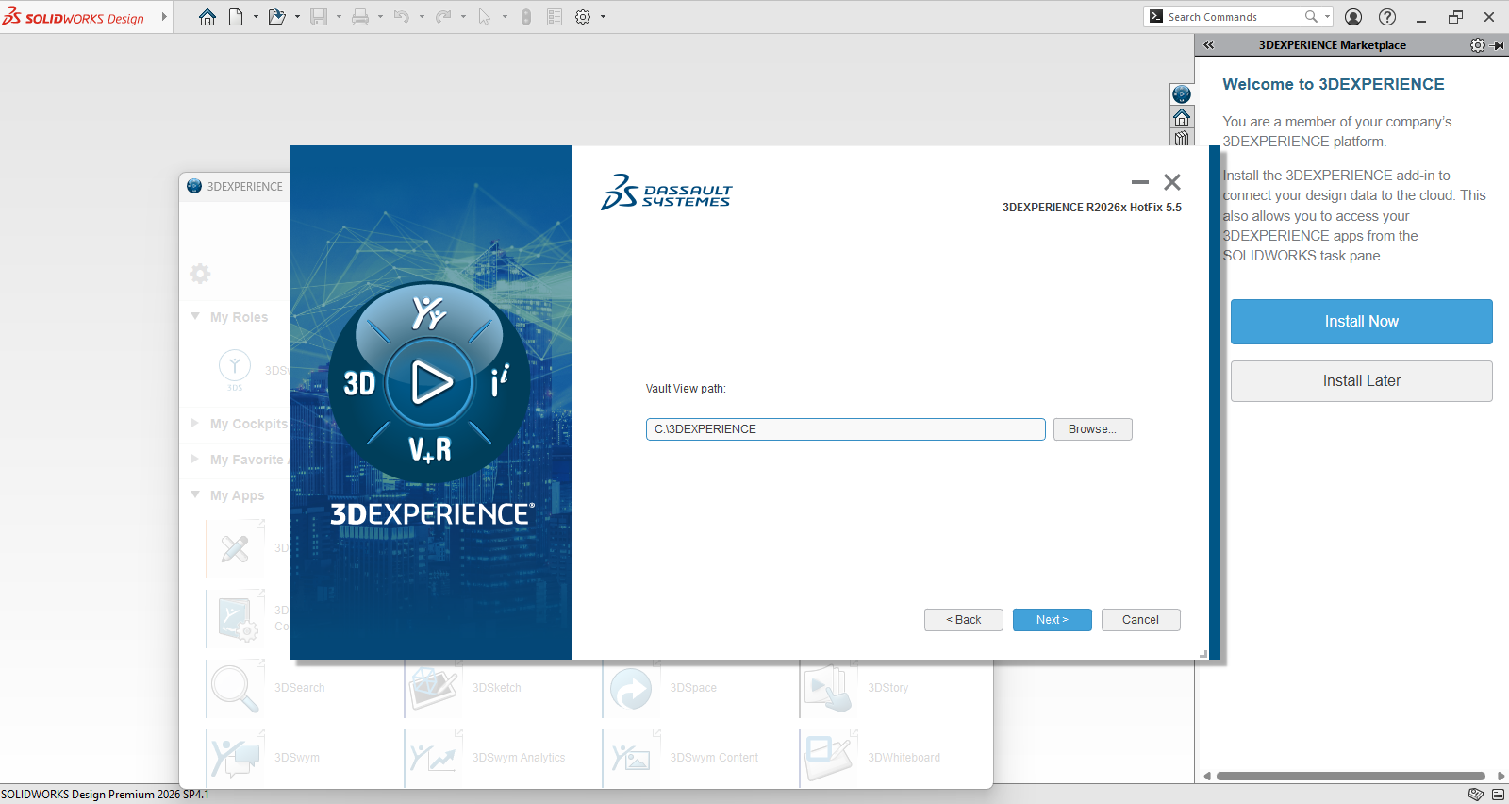Viewport: 1509px width, 804px height.
Task: Launch the 3DSpace app icon
Action: [631, 688]
